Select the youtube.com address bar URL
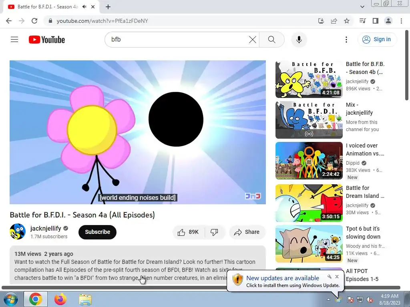The width and height of the screenshot is (410, 307). pos(102,21)
